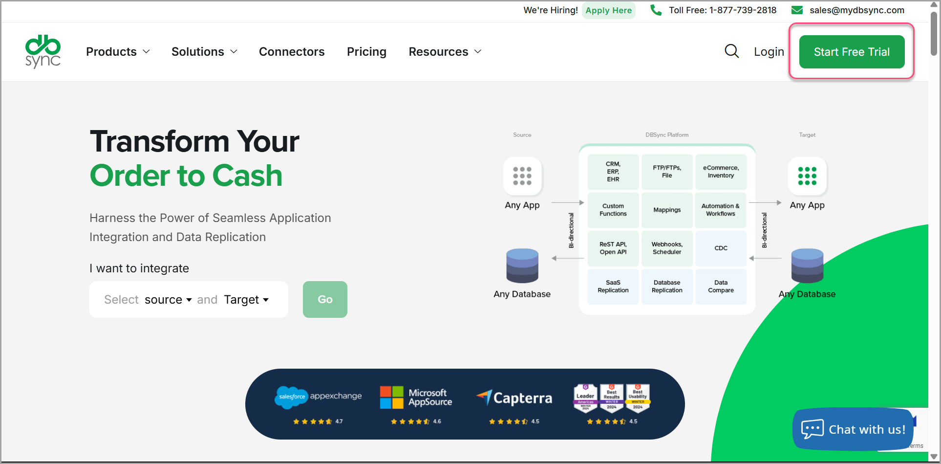Open the Pricing page

366,52
